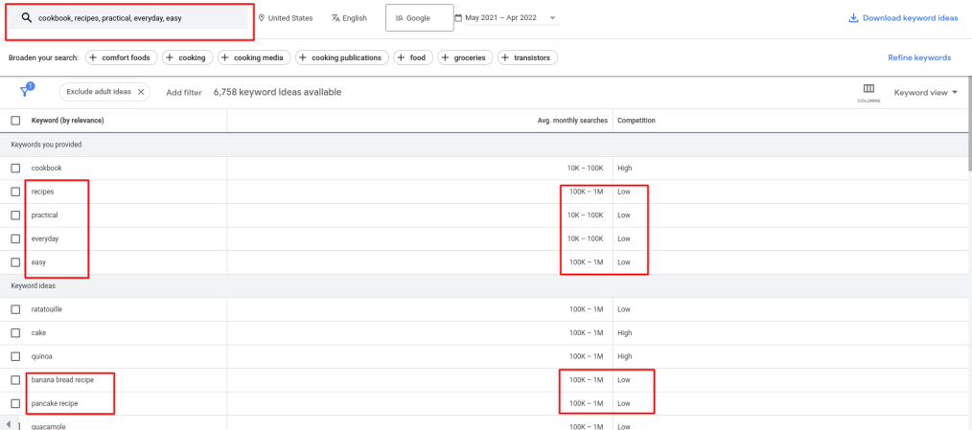Check the cookbook keyword checkbox

click(x=15, y=168)
